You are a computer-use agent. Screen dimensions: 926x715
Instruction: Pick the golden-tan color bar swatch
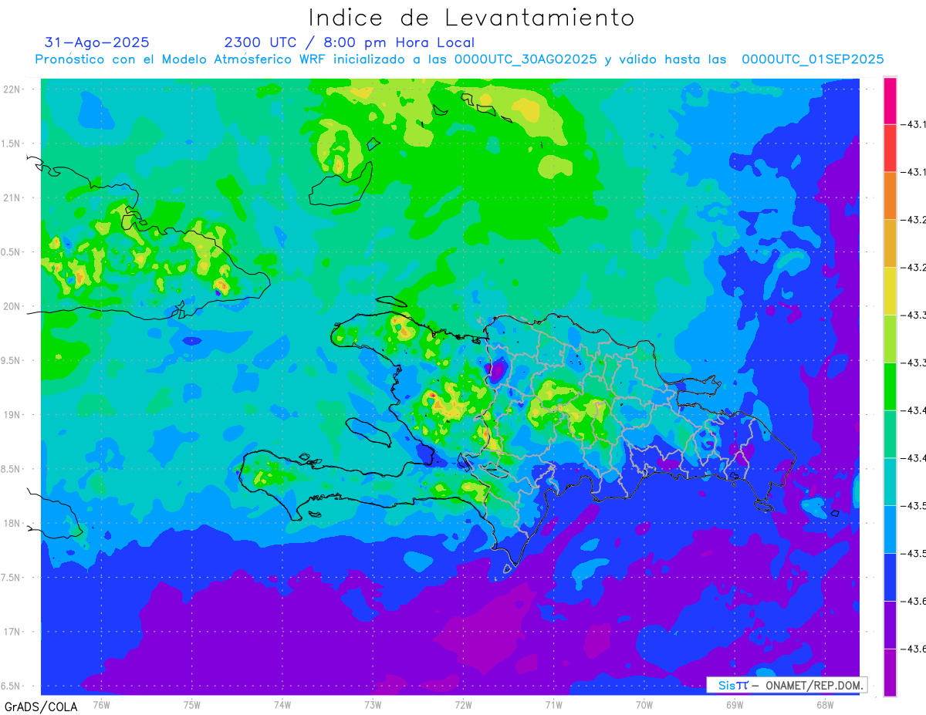click(x=891, y=243)
